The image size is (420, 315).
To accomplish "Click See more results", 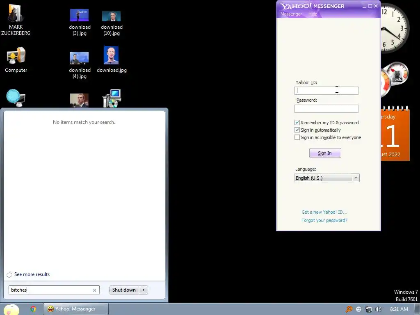I will [32, 274].
